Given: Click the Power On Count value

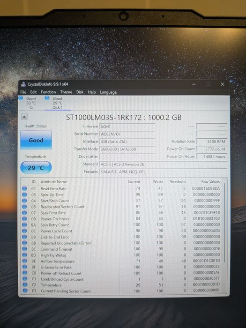Looking at the screenshot, I should (x=211, y=149).
